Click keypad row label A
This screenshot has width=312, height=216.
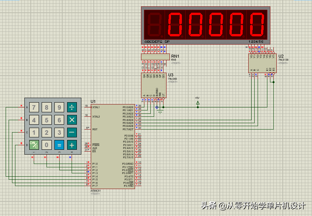pos(27,107)
